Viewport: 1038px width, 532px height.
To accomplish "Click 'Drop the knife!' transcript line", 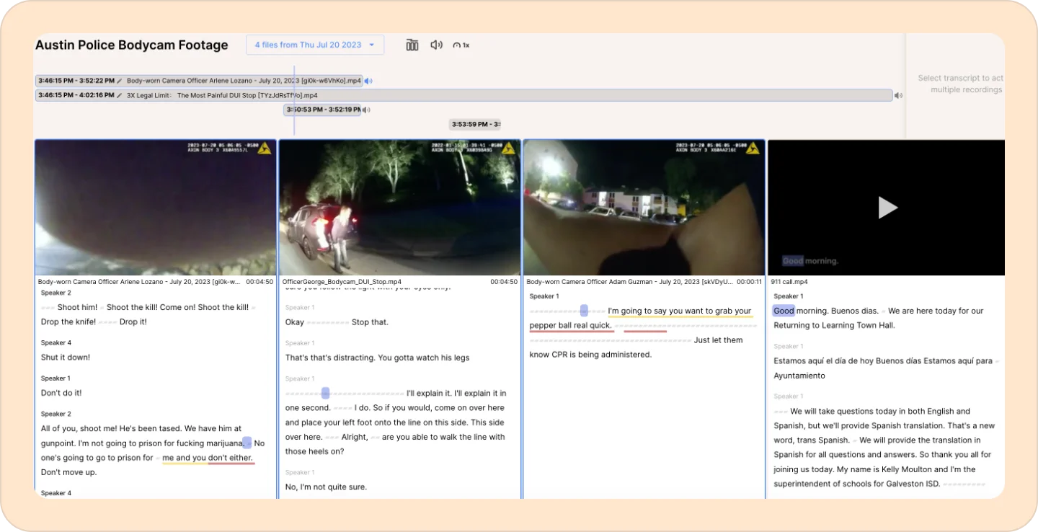I will pyautogui.click(x=68, y=322).
